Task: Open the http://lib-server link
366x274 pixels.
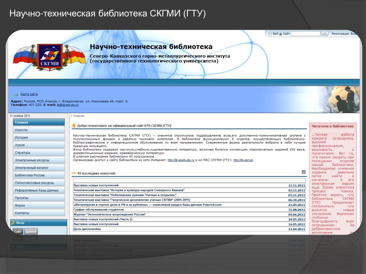Action: pos(243,160)
